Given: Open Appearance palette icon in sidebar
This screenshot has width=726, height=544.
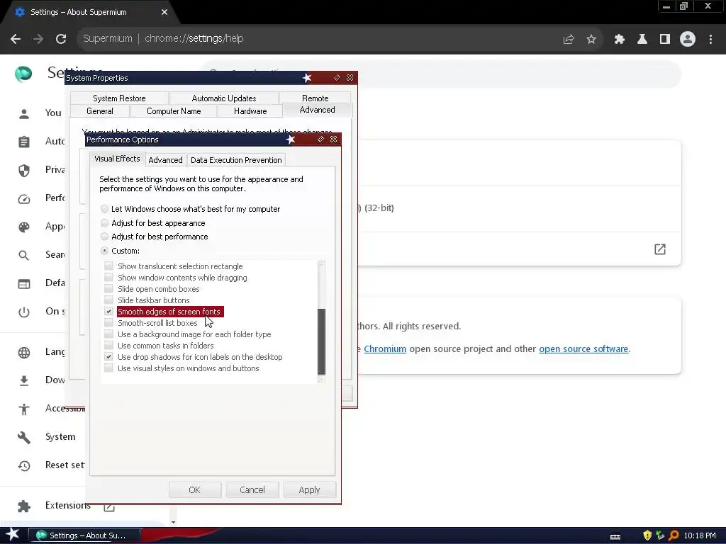Looking at the screenshot, I should pyautogui.click(x=24, y=227).
